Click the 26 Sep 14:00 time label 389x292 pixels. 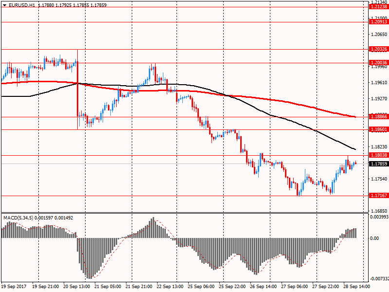[263, 287]
